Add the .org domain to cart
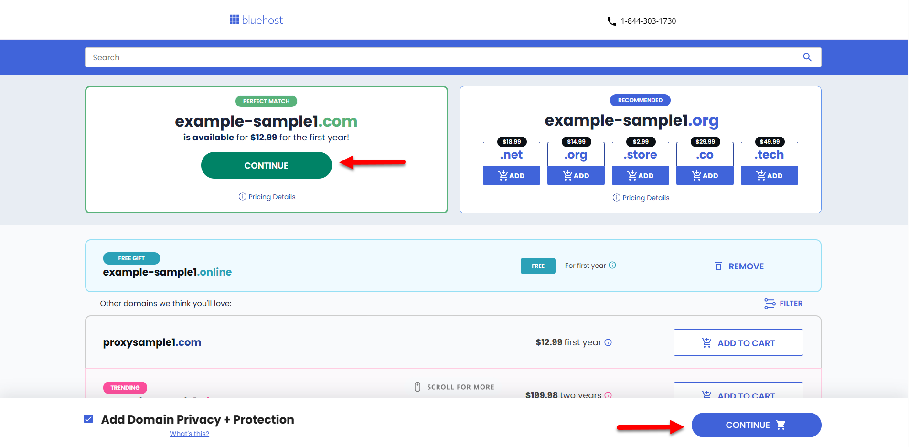Image resolution: width=909 pixels, height=447 pixels. point(576,176)
